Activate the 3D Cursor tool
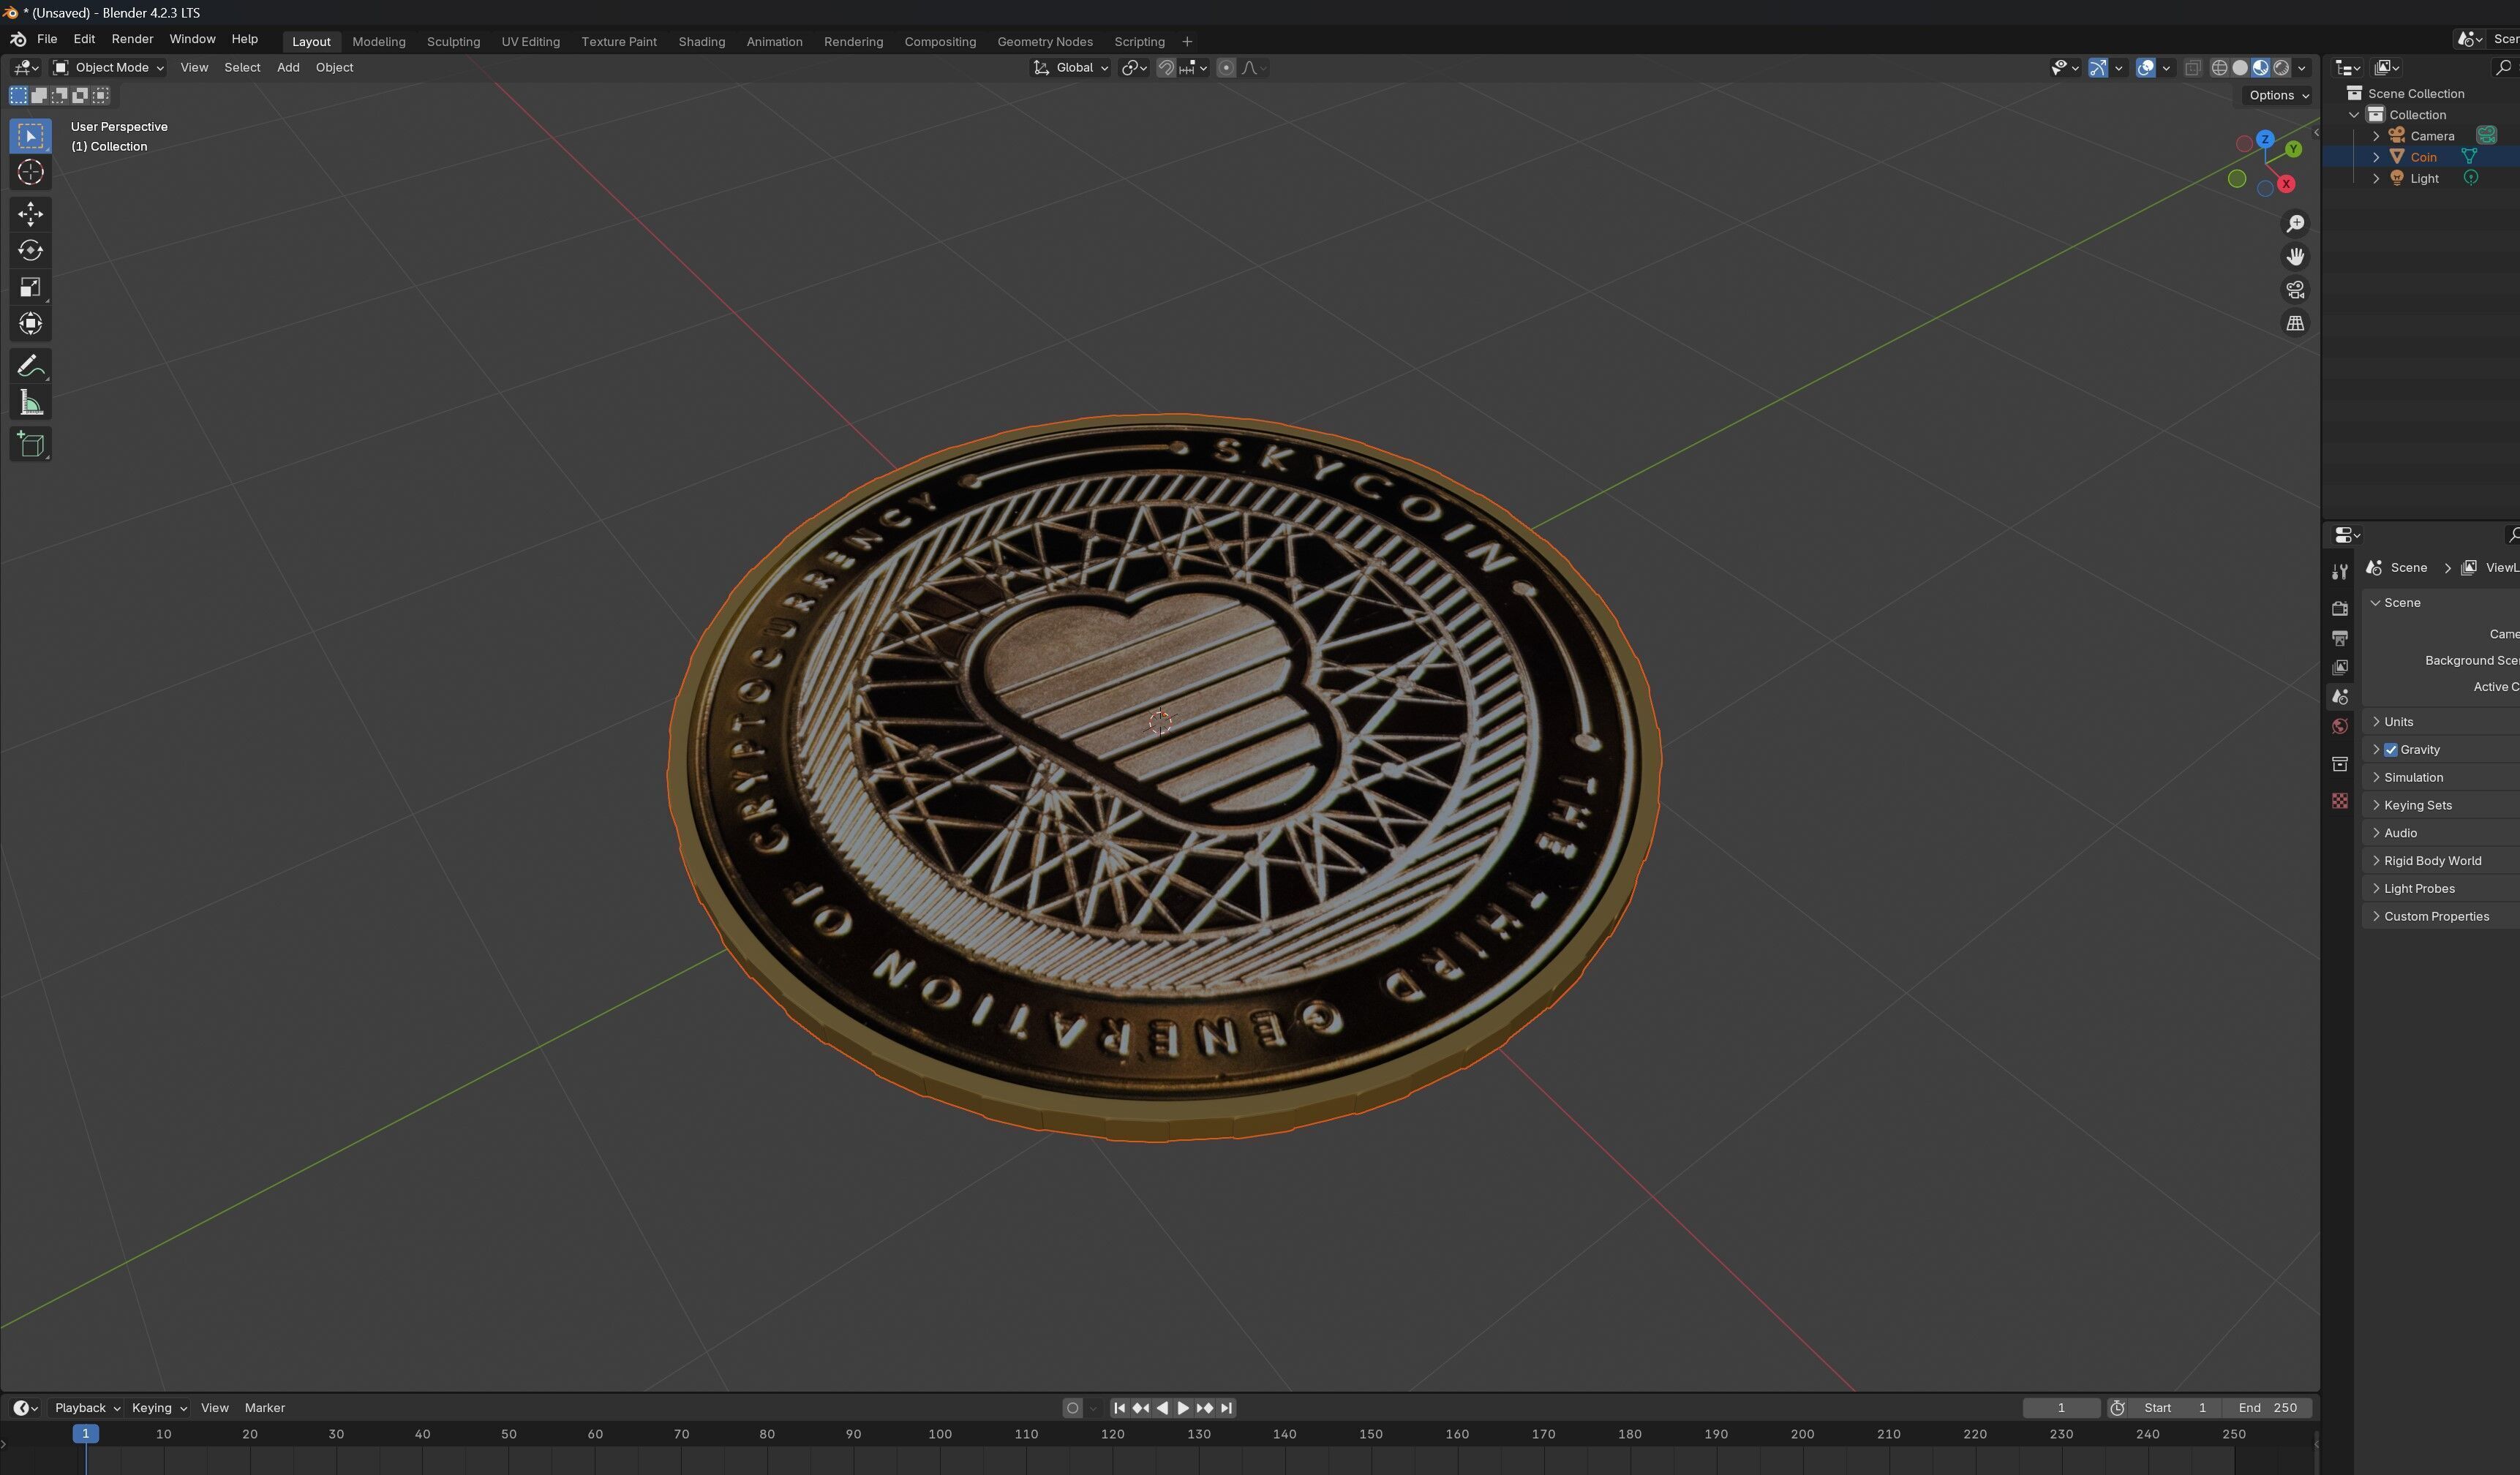The height and width of the screenshot is (1475, 2520). click(x=30, y=172)
